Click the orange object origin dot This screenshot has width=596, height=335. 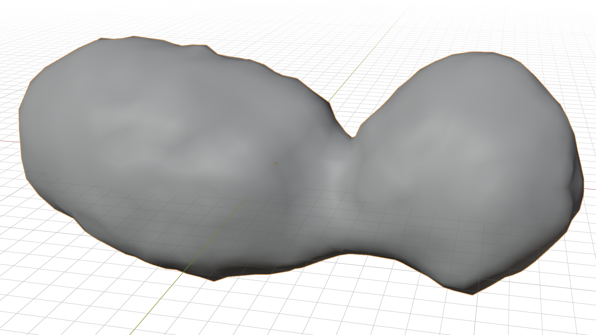click(276, 163)
